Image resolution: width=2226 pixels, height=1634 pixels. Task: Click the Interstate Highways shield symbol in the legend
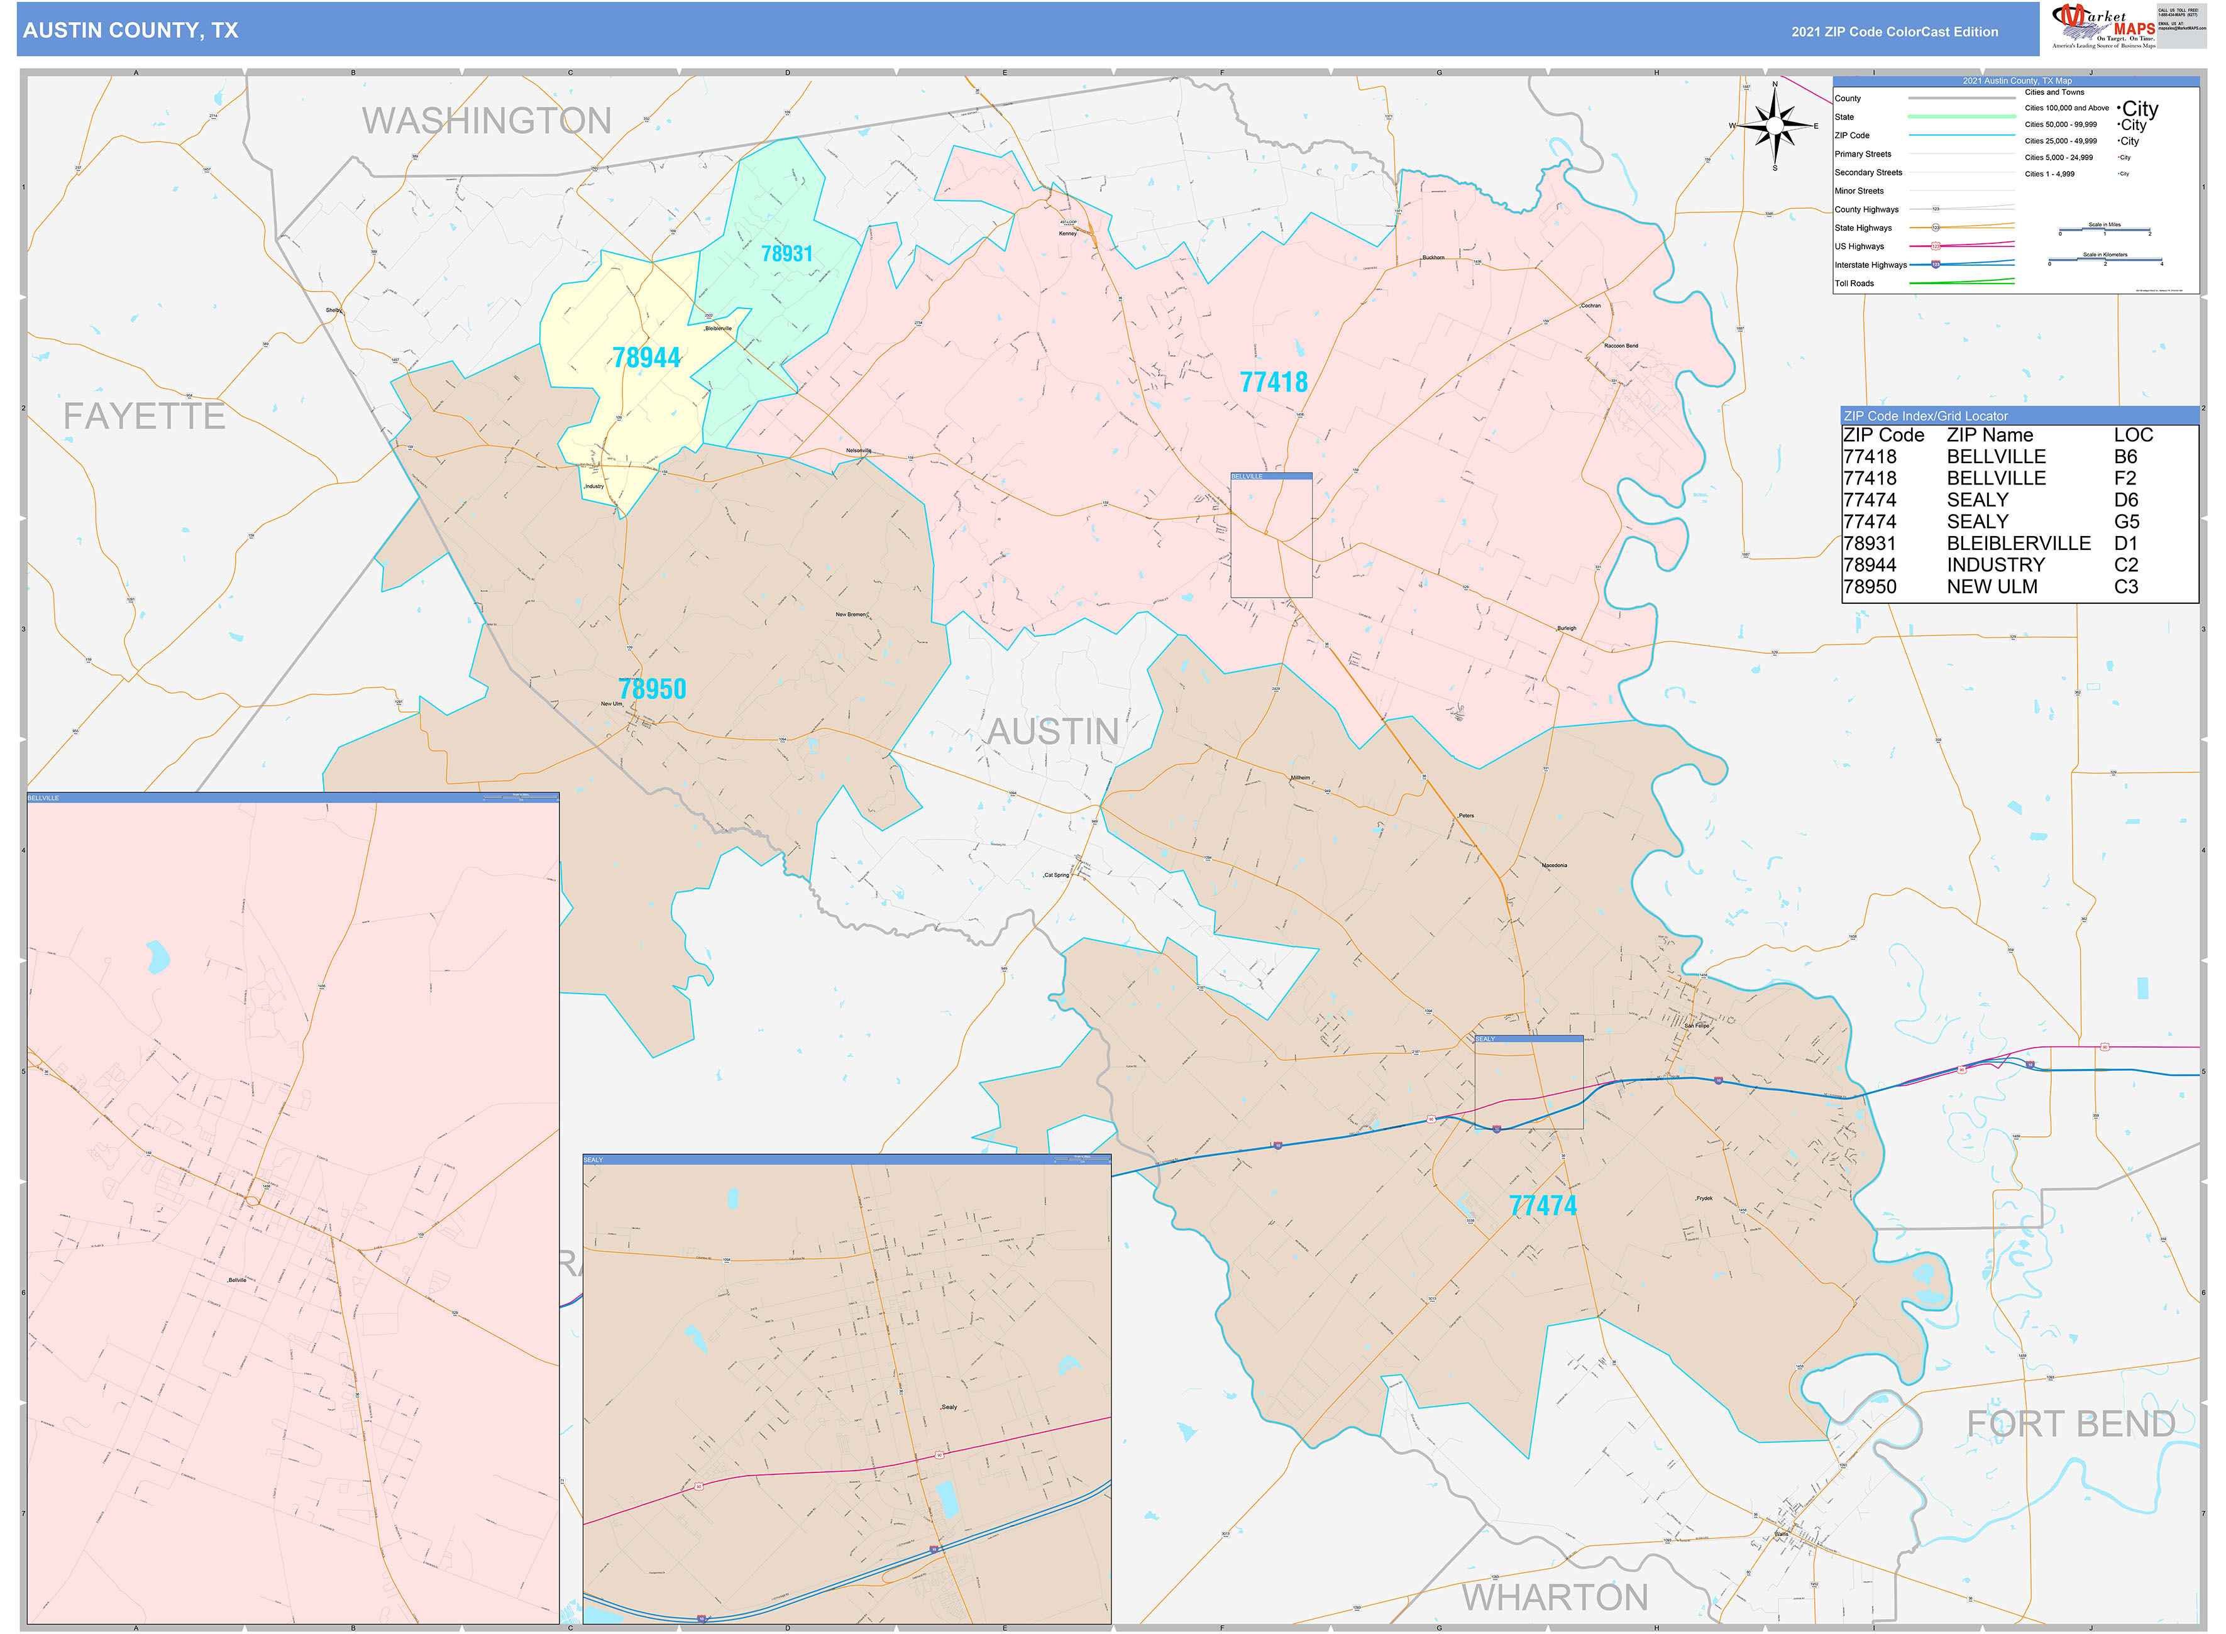pos(1936,264)
